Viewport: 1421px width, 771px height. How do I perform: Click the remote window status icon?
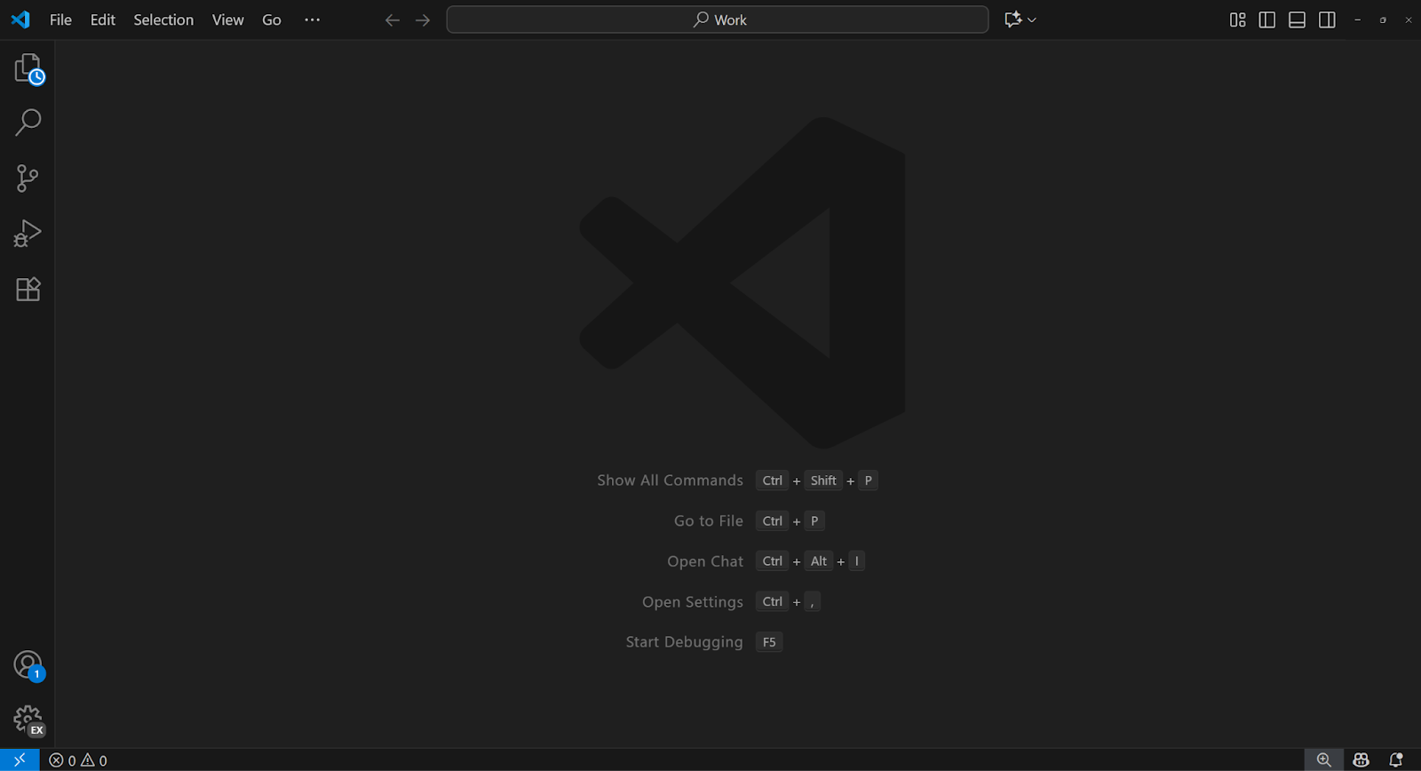click(20, 760)
